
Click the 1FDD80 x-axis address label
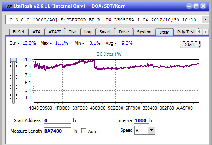click(x=62, y=108)
